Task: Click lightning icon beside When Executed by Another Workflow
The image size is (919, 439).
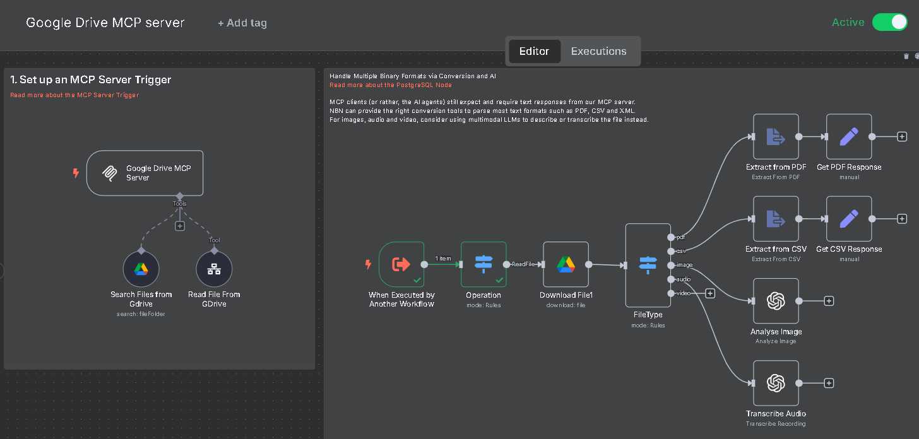Action: pyautogui.click(x=368, y=264)
